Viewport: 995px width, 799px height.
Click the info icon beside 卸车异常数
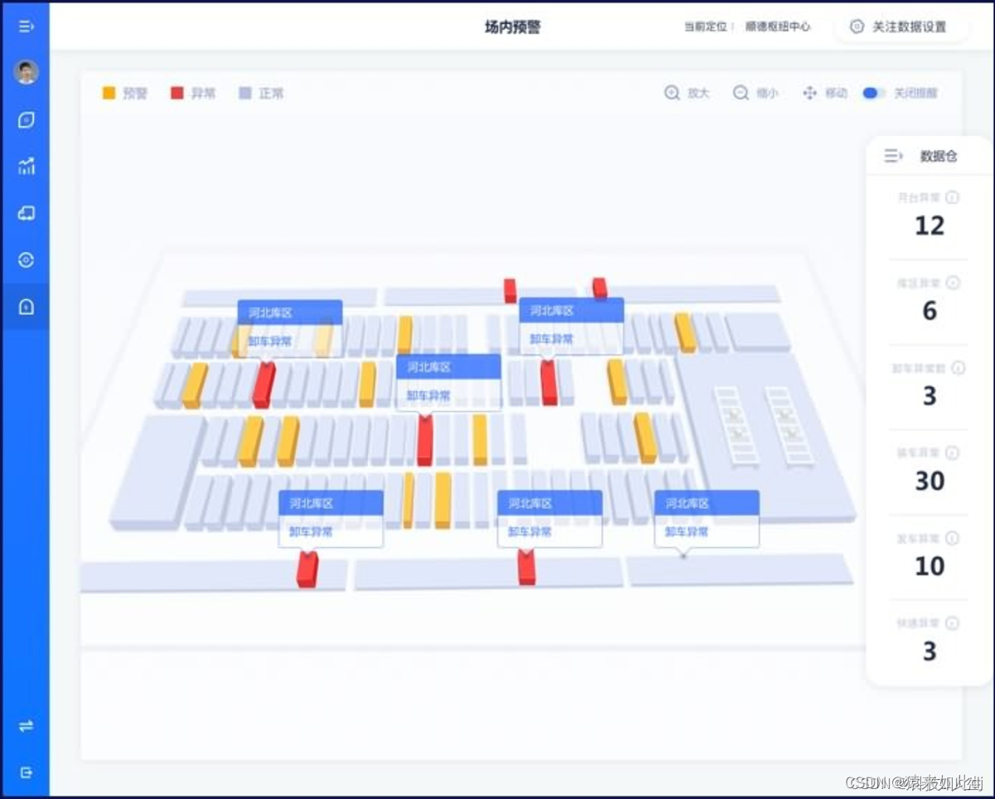[959, 368]
